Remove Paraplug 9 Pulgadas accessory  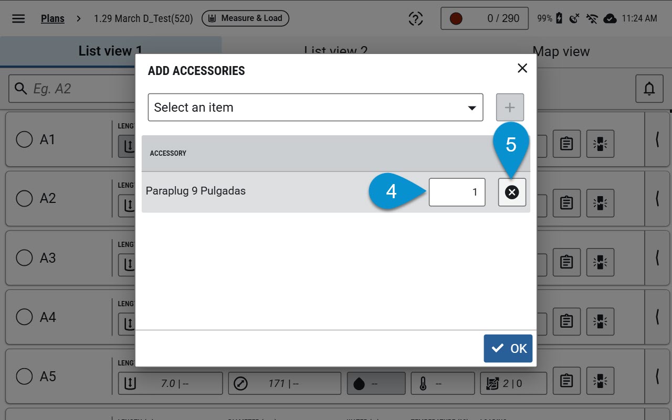point(512,192)
